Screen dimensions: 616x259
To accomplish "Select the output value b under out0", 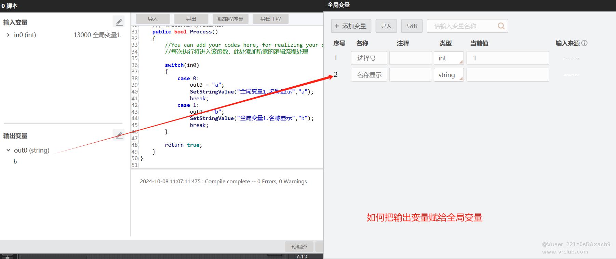I will (15, 161).
